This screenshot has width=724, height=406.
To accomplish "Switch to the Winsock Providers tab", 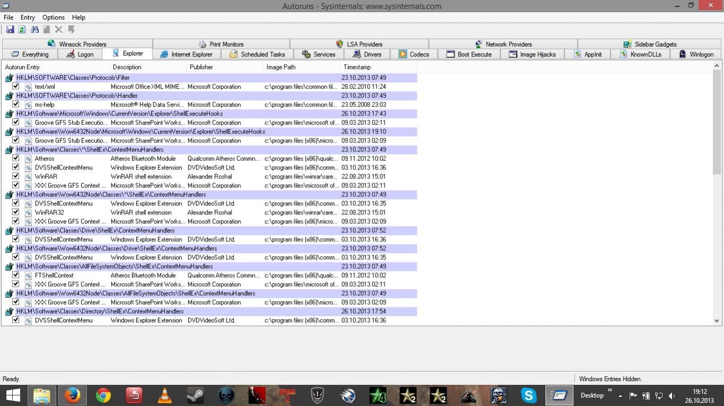I will tap(77, 44).
